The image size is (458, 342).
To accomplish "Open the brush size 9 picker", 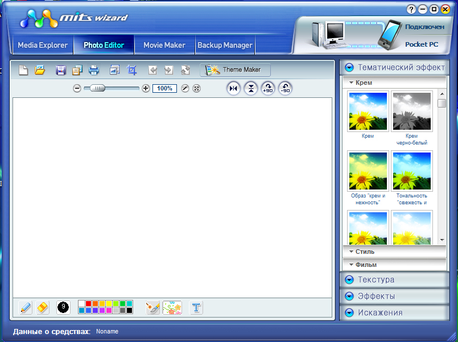I will click(x=63, y=307).
